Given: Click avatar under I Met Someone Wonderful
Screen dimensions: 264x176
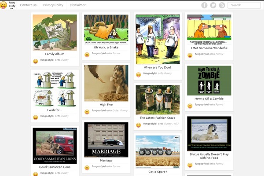Looking at the screenshot, I should click(190, 55).
